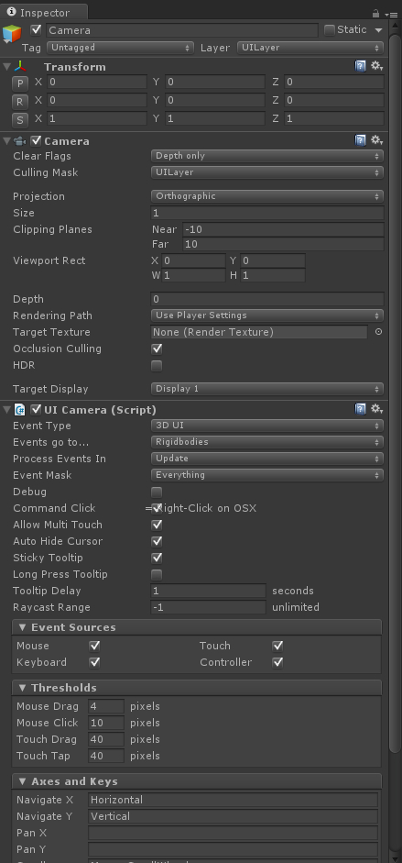Uncheck the Sticky Tooltip option
Screen dimensions: 402x863
[157, 558]
